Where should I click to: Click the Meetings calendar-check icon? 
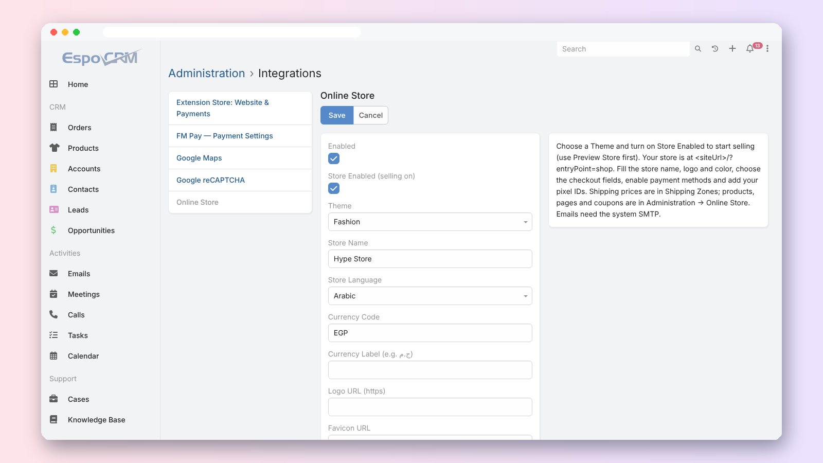point(53,294)
